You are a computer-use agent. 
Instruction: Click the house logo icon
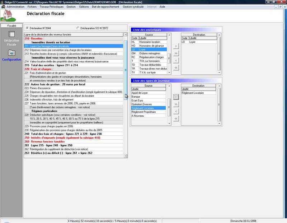coord(7,15)
